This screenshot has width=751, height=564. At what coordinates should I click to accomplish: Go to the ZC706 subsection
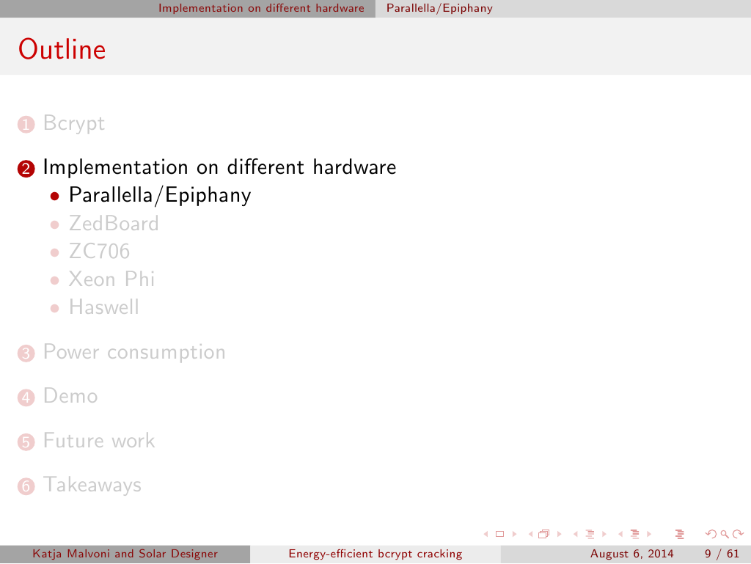[99, 252]
